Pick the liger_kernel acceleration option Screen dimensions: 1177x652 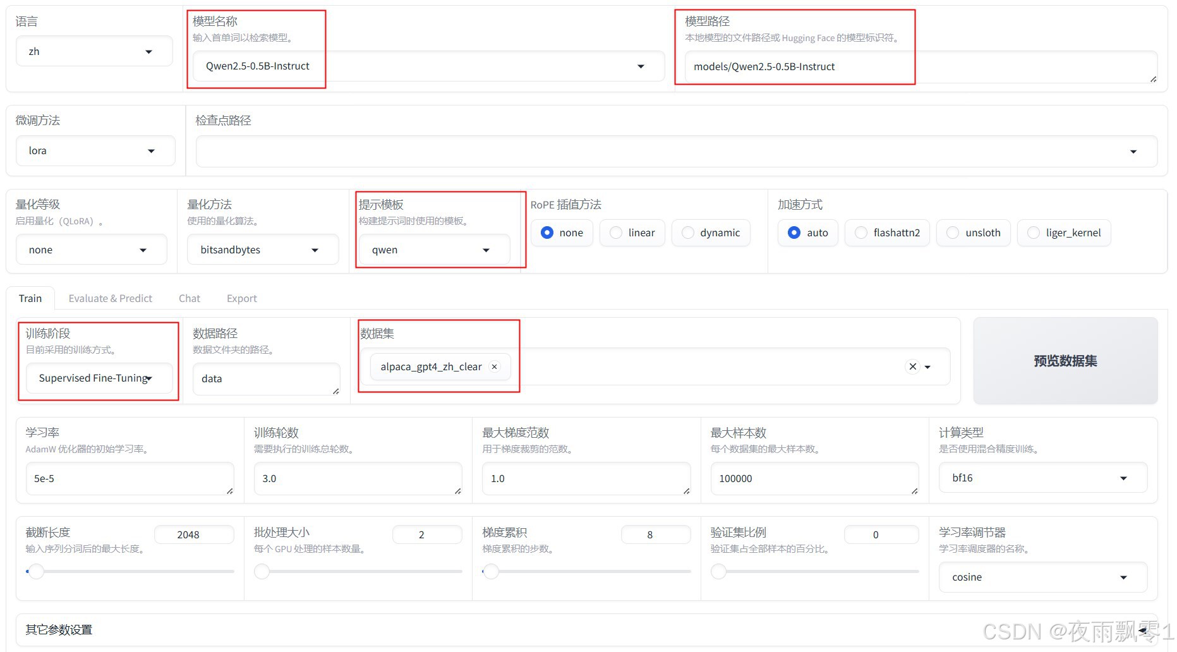click(1033, 232)
